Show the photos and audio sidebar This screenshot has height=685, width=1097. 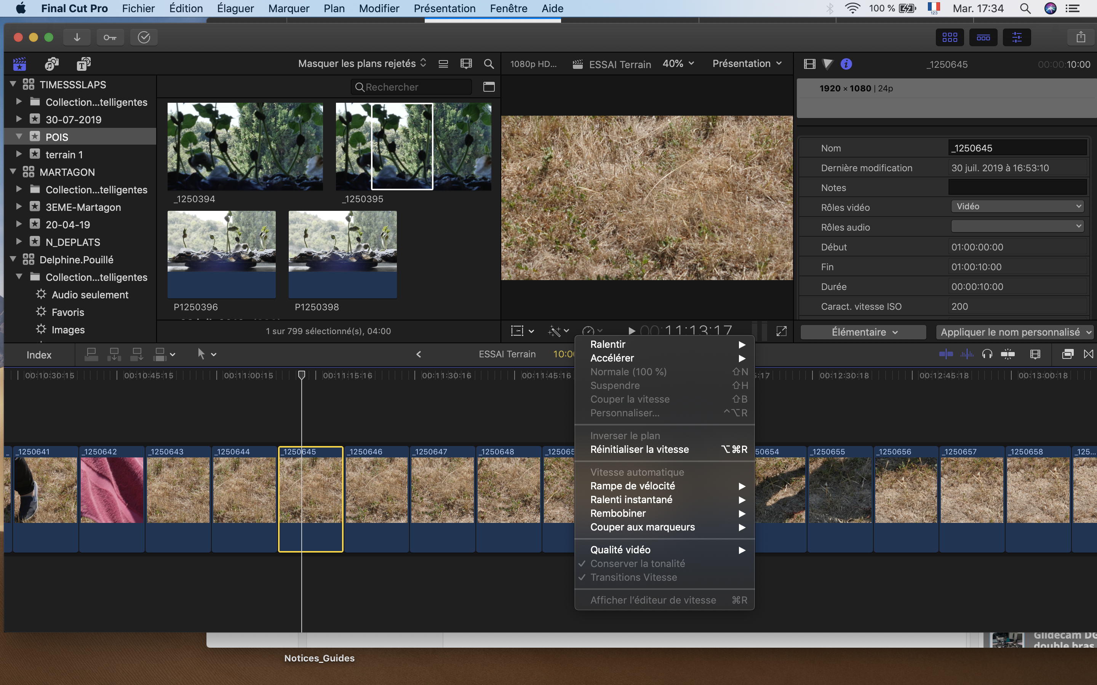click(x=52, y=64)
